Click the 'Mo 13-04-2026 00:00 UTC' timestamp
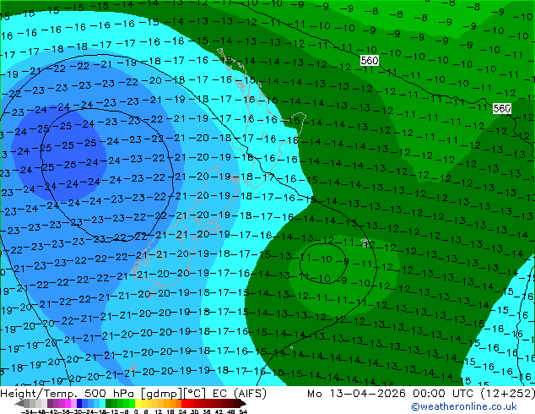This screenshot has width=535, height=414. click(392, 394)
